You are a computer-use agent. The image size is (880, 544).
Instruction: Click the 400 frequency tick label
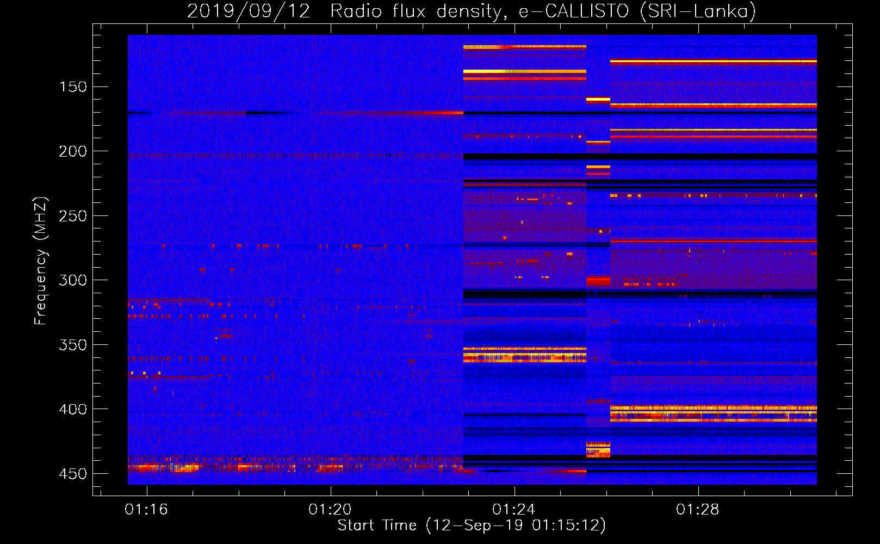[x=73, y=409]
